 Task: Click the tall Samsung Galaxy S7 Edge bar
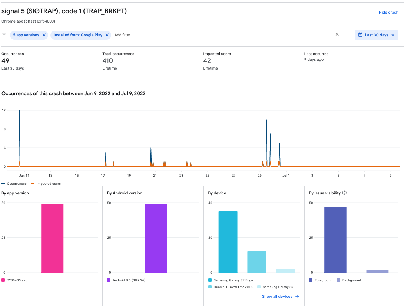tap(228, 242)
